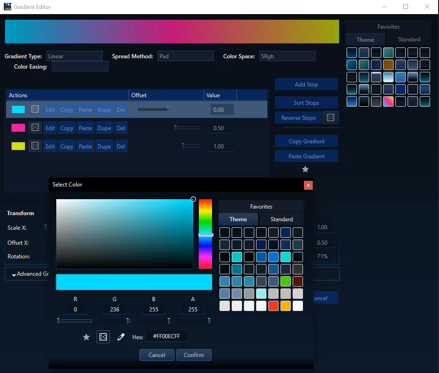
Task: Switch to Standard tab in Select Color
Action: click(281, 219)
